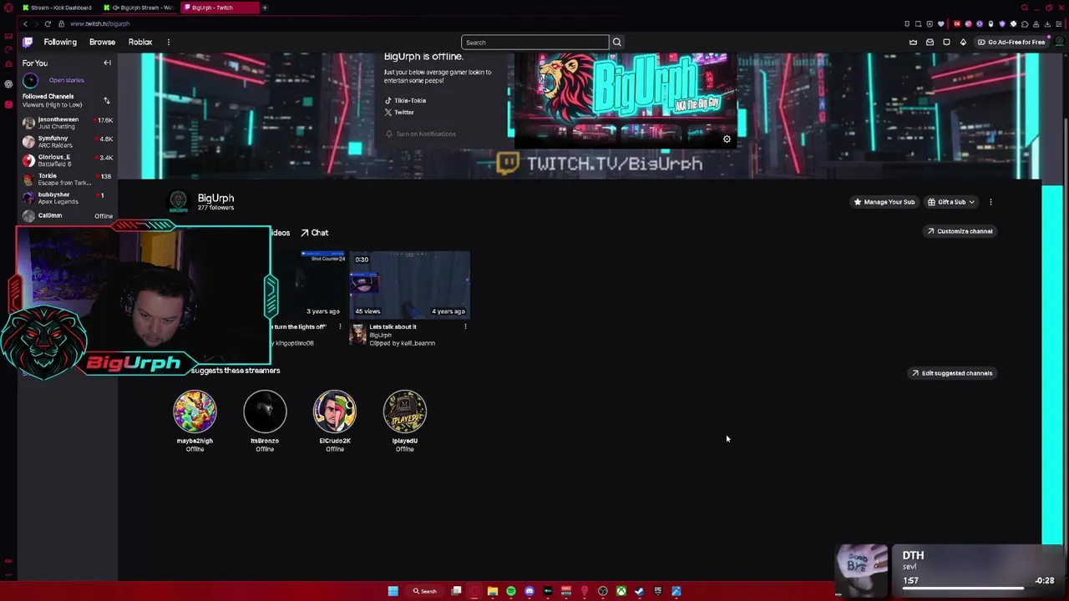Click the address bar URL
1069x601 pixels.
(100, 24)
